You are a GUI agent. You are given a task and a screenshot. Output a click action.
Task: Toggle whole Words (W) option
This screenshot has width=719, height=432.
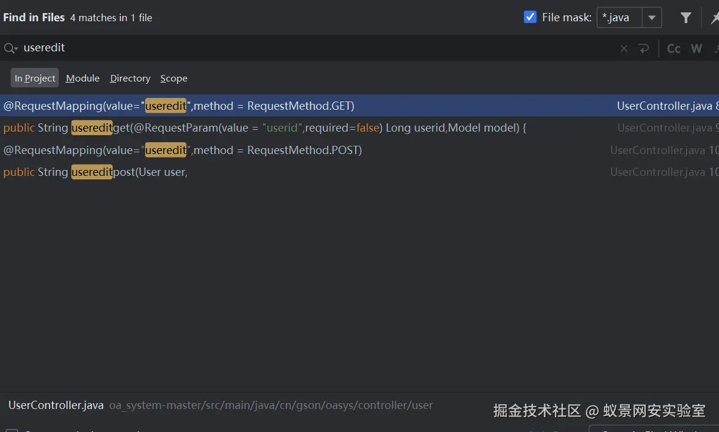click(697, 48)
